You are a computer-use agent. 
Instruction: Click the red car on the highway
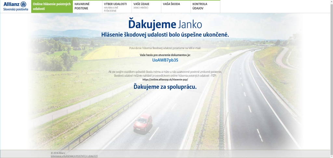(x=143, y=123)
